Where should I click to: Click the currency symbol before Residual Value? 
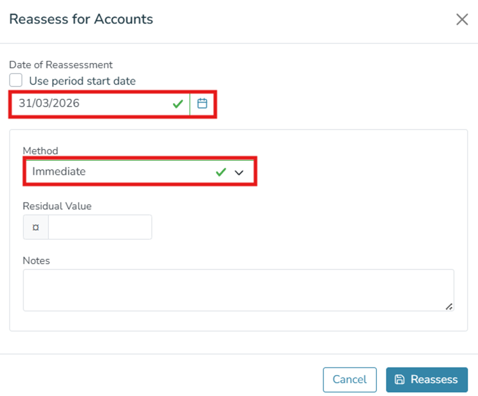(36, 227)
